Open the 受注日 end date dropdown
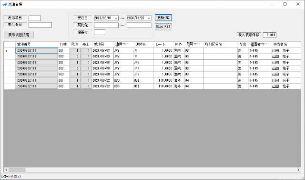The height and width of the screenshot is (180, 305). tap(149, 18)
